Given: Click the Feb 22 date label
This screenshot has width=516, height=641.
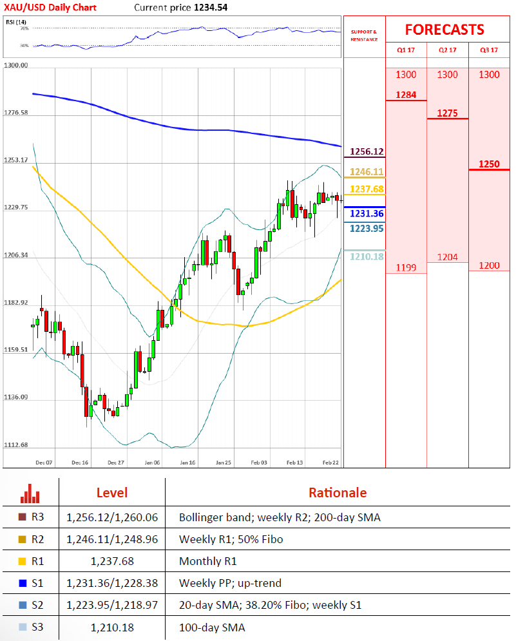Looking at the screenshot, I should click(330, 463).
